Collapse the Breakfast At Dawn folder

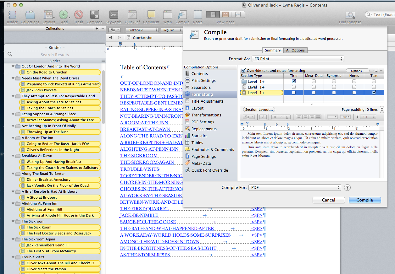pyautogui.click(x=13, y=156)
